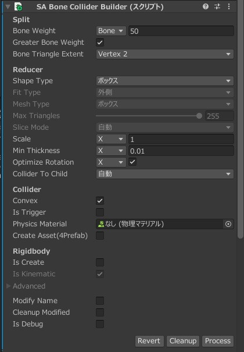Toggle the Greater Bone Weight checkbox
Image resolution: width=244 pixels, height=352 pixels.
[100, 42]
